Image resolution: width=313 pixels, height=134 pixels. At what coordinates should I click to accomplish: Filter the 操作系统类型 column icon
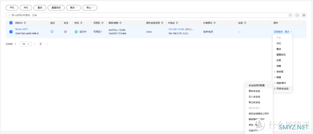162,23
